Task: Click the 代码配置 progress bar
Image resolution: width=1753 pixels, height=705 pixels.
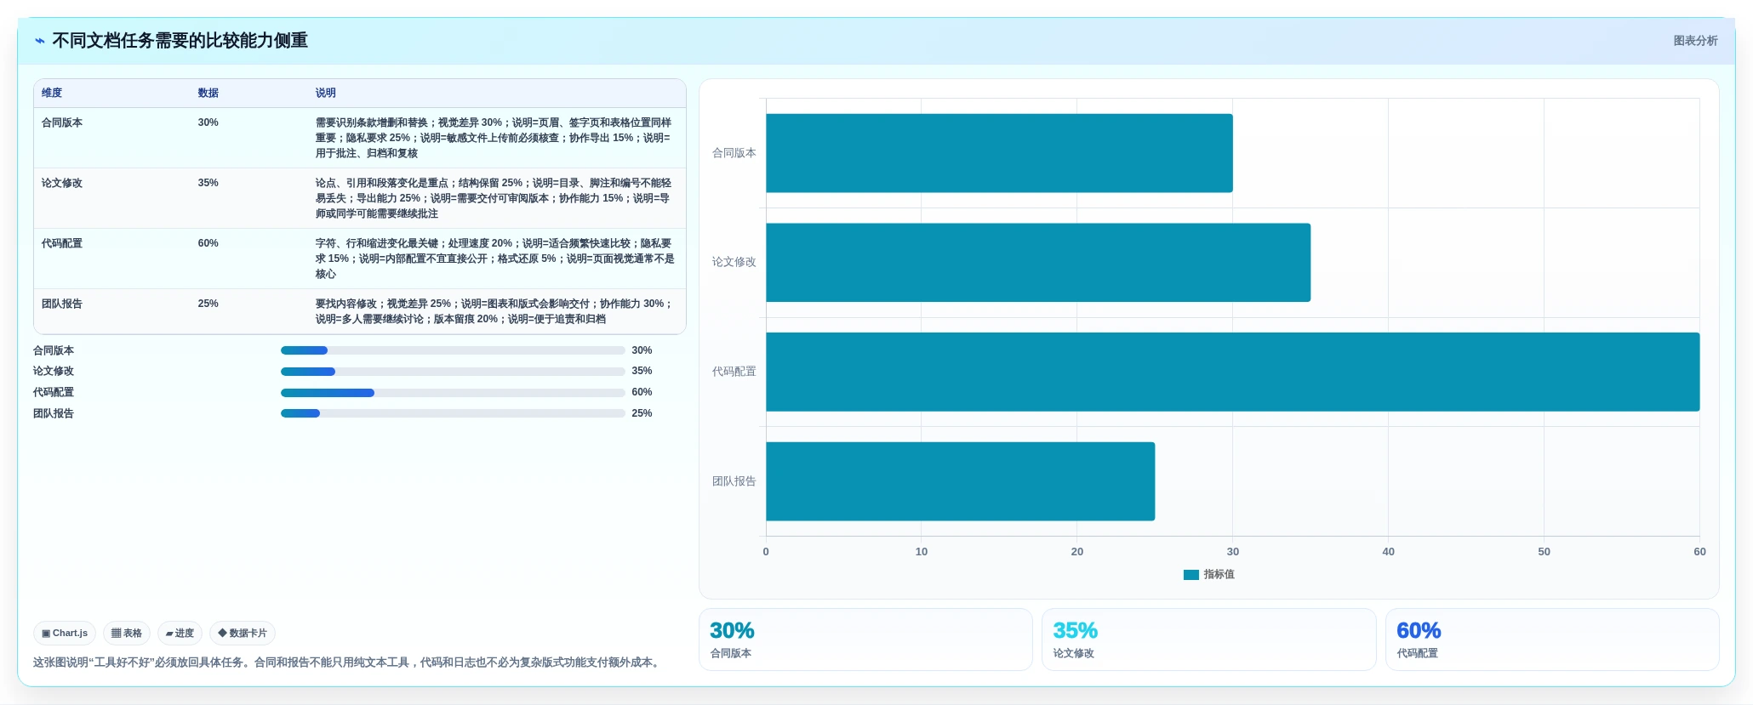Action: [453, 393]
